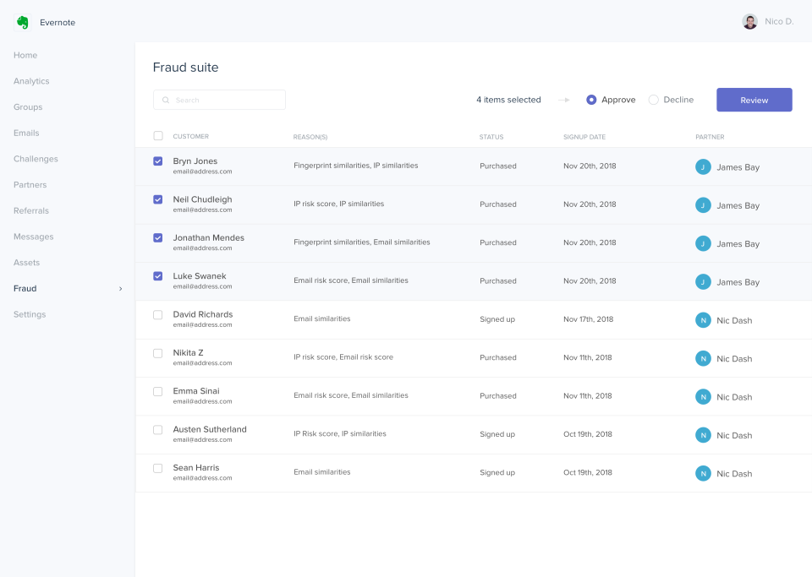The height and width of the screenshot is (577, 812).
Task: Click the Evernote elephant logo
Action: 23,22
